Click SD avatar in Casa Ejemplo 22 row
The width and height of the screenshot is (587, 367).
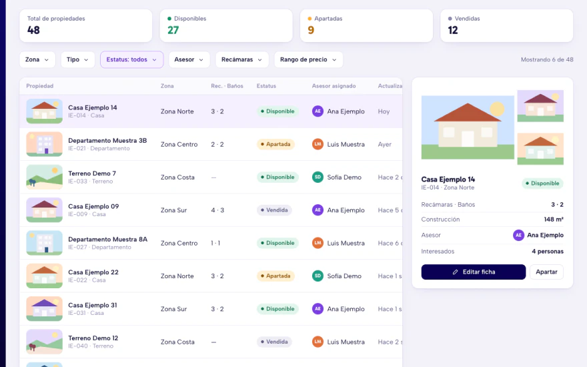pyautogui.click(x=318, y=276)
